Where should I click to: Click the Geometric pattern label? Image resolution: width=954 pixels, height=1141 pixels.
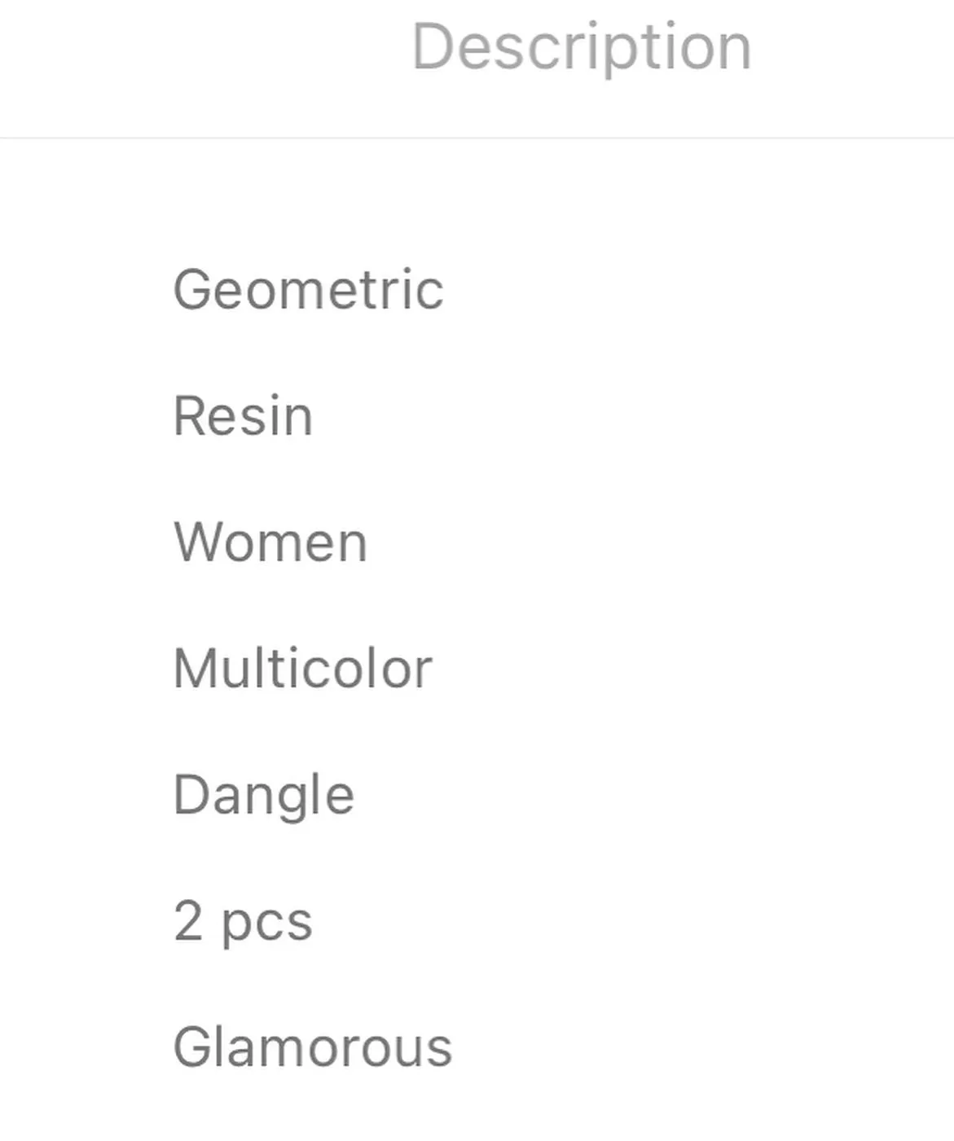309,290
